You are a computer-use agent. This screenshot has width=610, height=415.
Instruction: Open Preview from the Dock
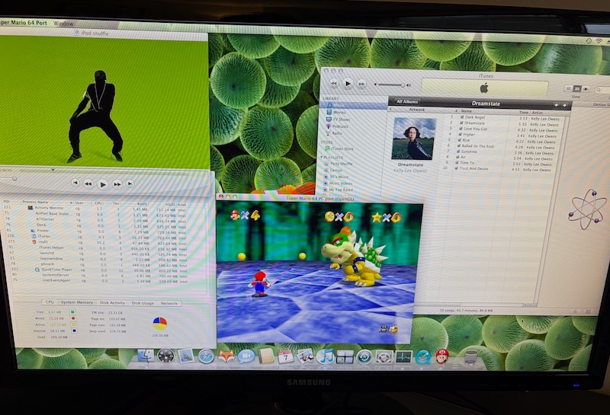(x=306, y=356)
